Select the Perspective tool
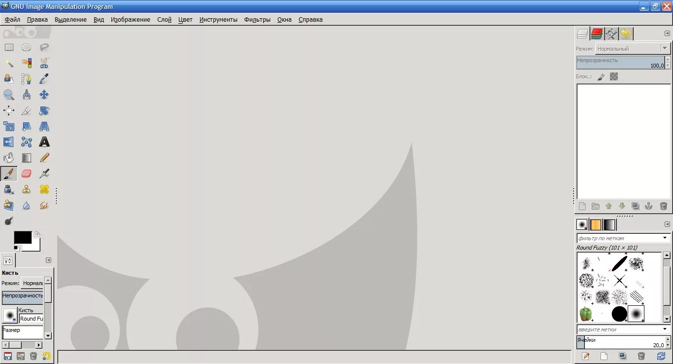 (44, 126)
